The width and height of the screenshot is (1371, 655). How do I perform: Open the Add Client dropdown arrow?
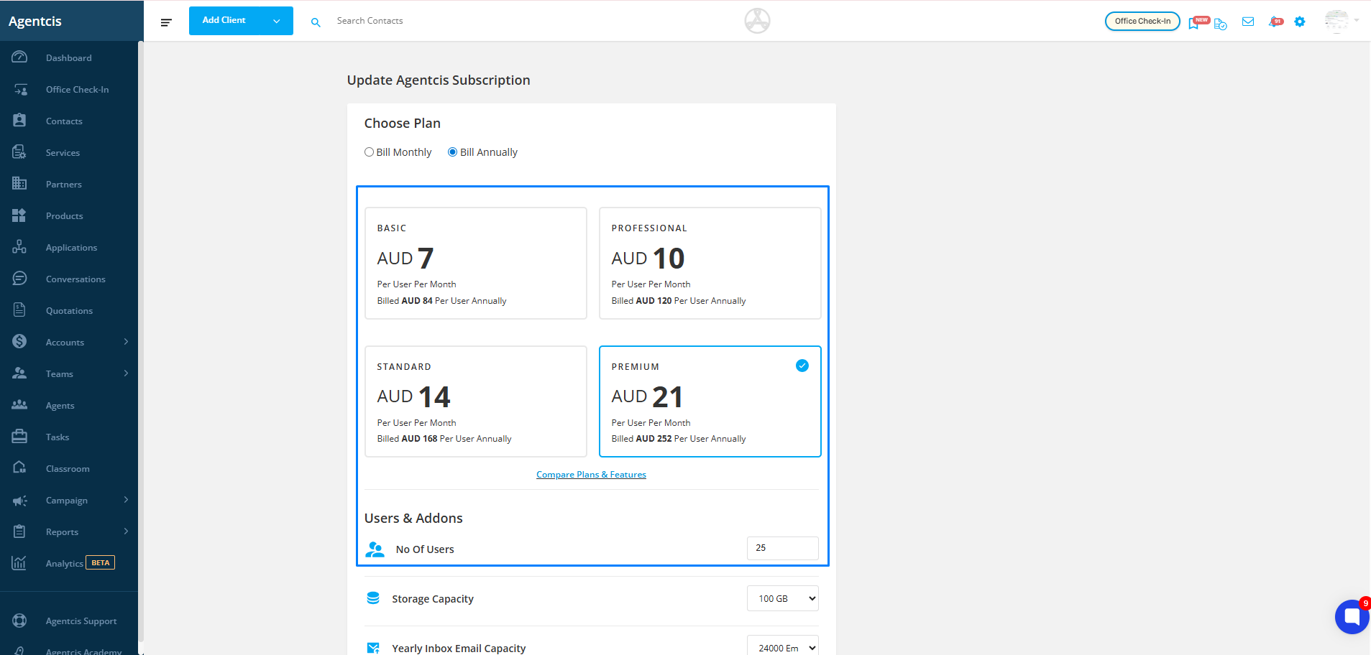[x=276, y=22]
